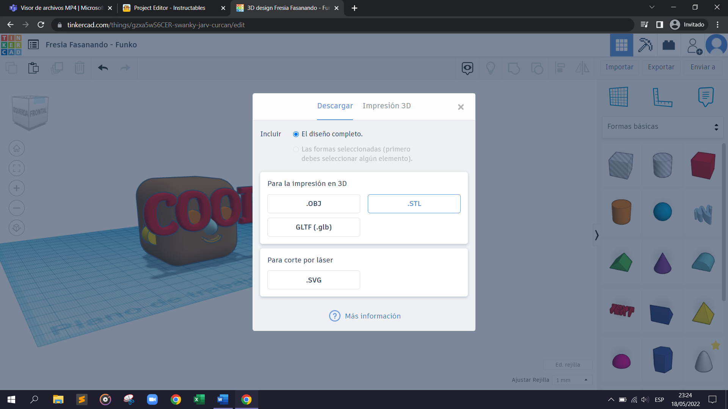Click the Ruler tool icon
The height and width of the screenshot is (409, 728).
pos(662,97)
